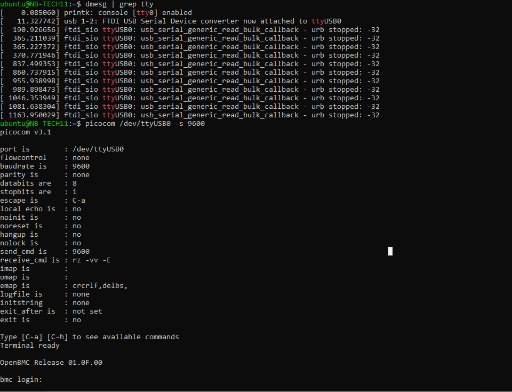This screenshot has width=512, height=392.
Task: Click the 'FTDI USB Serial Device converter' log line
Action: pos(181,21)
